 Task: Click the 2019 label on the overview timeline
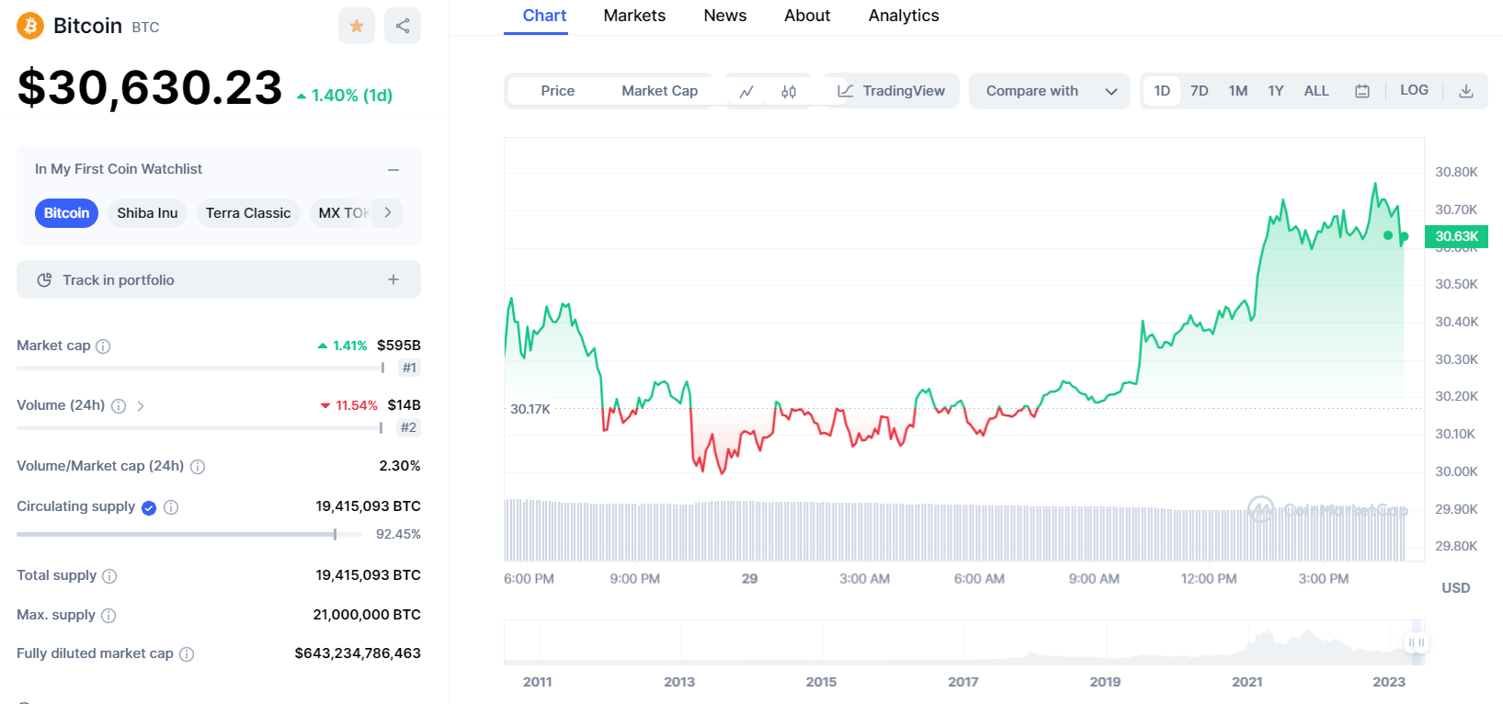pos(1105,682)
